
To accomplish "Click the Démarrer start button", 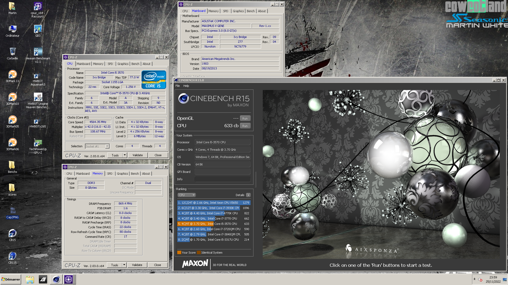I will click(11, 279).
